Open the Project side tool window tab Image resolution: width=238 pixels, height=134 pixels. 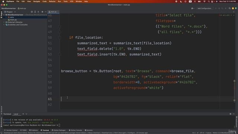coord(1,15)
